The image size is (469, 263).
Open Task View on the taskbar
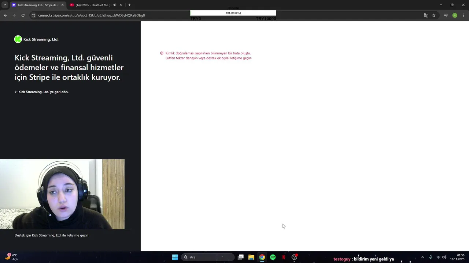241,257
